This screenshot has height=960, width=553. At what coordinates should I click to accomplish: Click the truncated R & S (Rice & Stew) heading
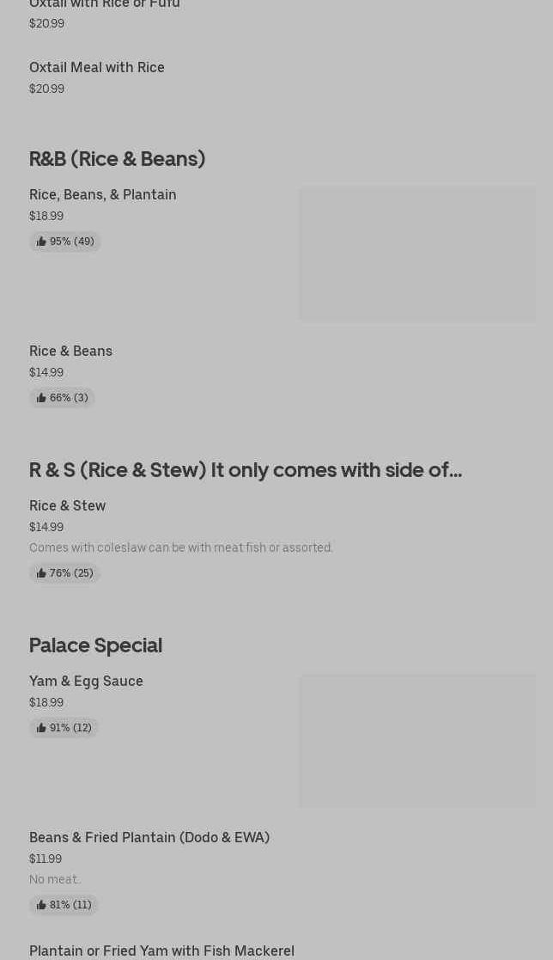pyautogui.click(x=245, y=470)
